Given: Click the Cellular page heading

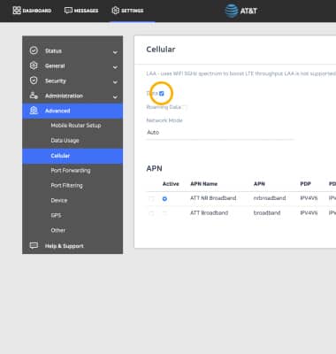Looking at the screenshot, I should 161,50.
